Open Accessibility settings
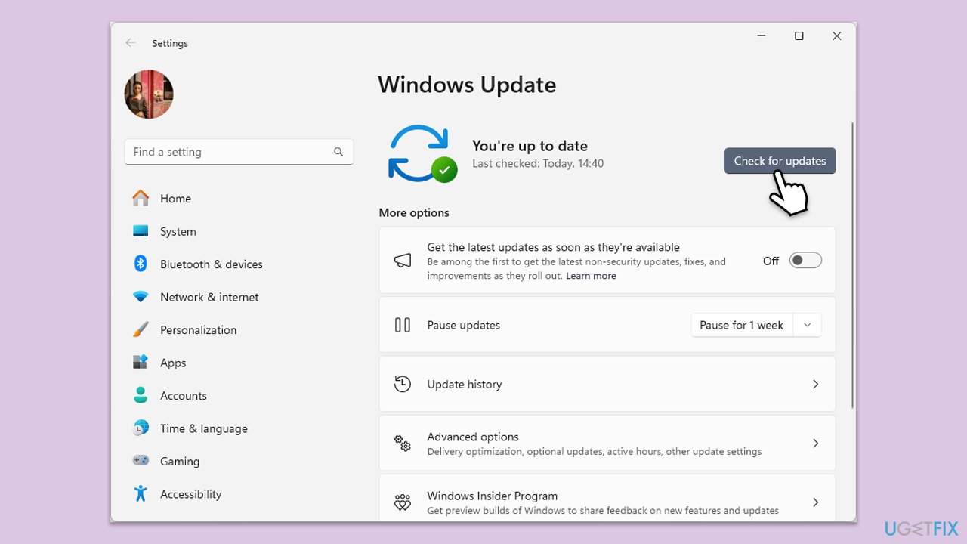The height and width of the screenshot is (544, 967). point(190,494)
